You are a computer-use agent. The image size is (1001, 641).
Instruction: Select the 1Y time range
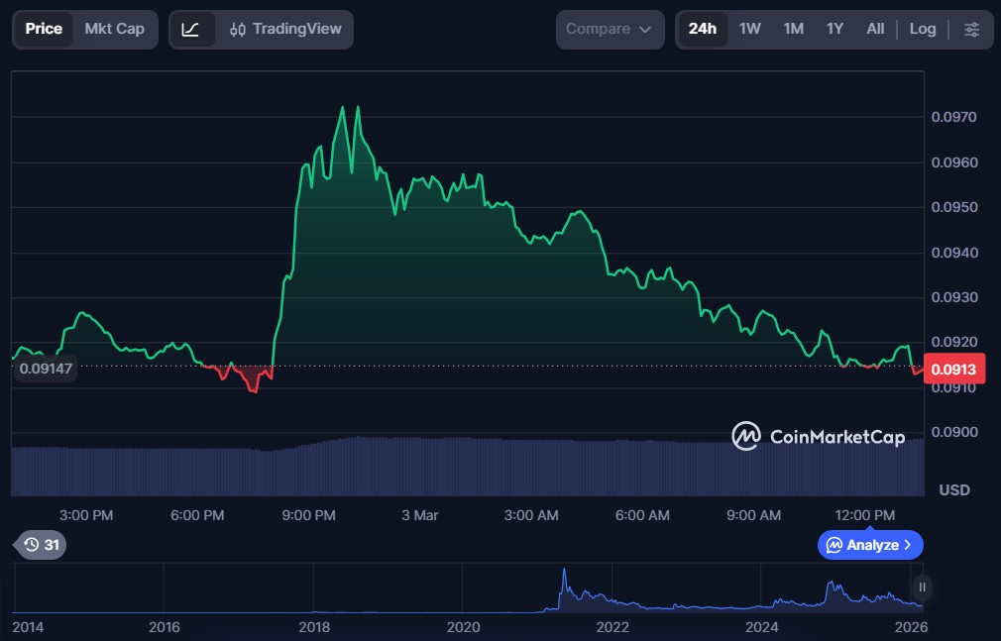pyautogui.click(x=834, y=29)
